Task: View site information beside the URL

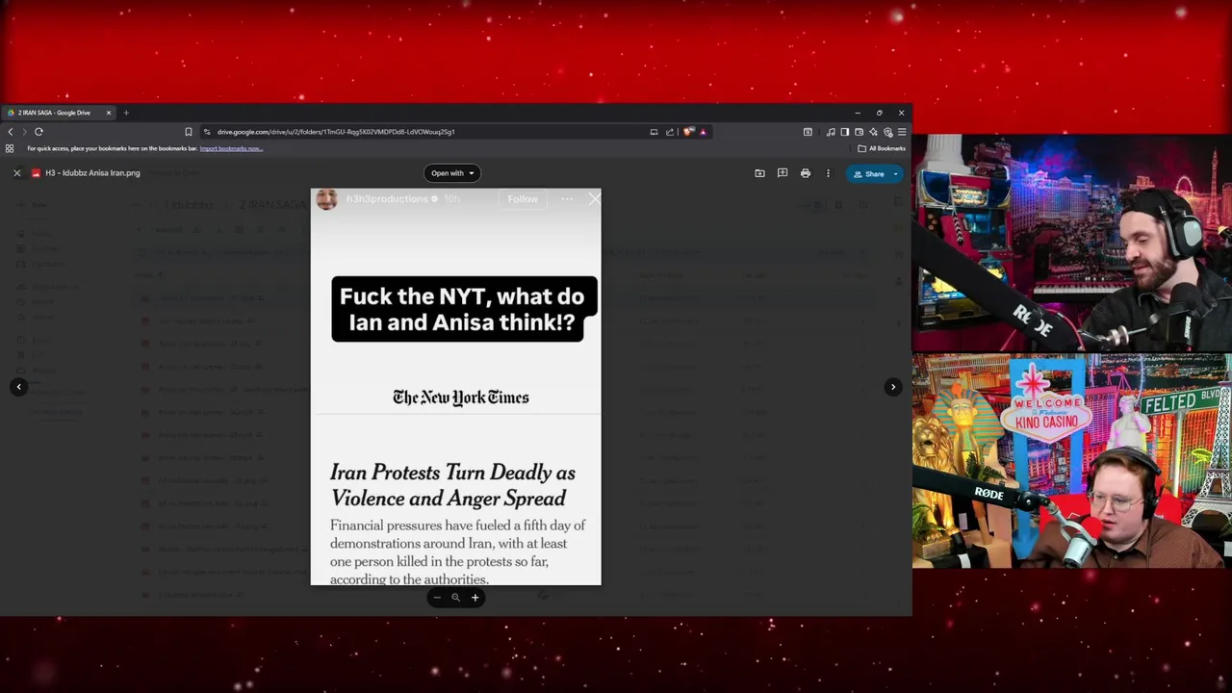Action: 206,132
